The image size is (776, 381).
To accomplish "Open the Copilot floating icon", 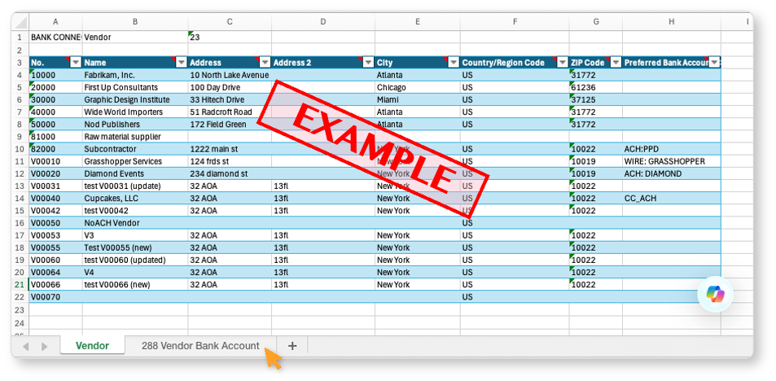I will pyautogui.click(x=715, y=294).
